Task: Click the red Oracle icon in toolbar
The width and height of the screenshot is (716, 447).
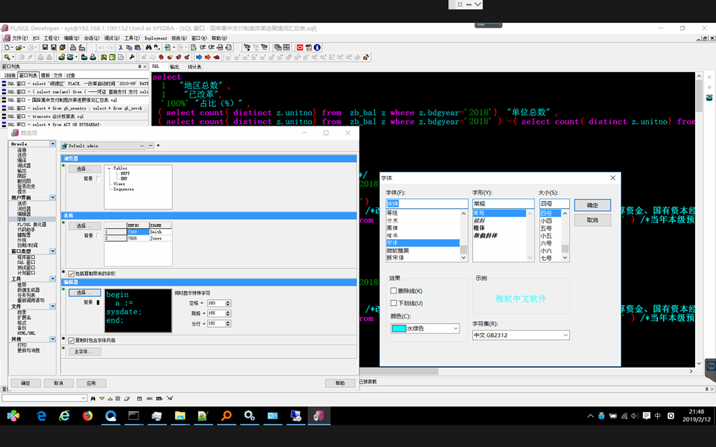Action: coord(299,47)
